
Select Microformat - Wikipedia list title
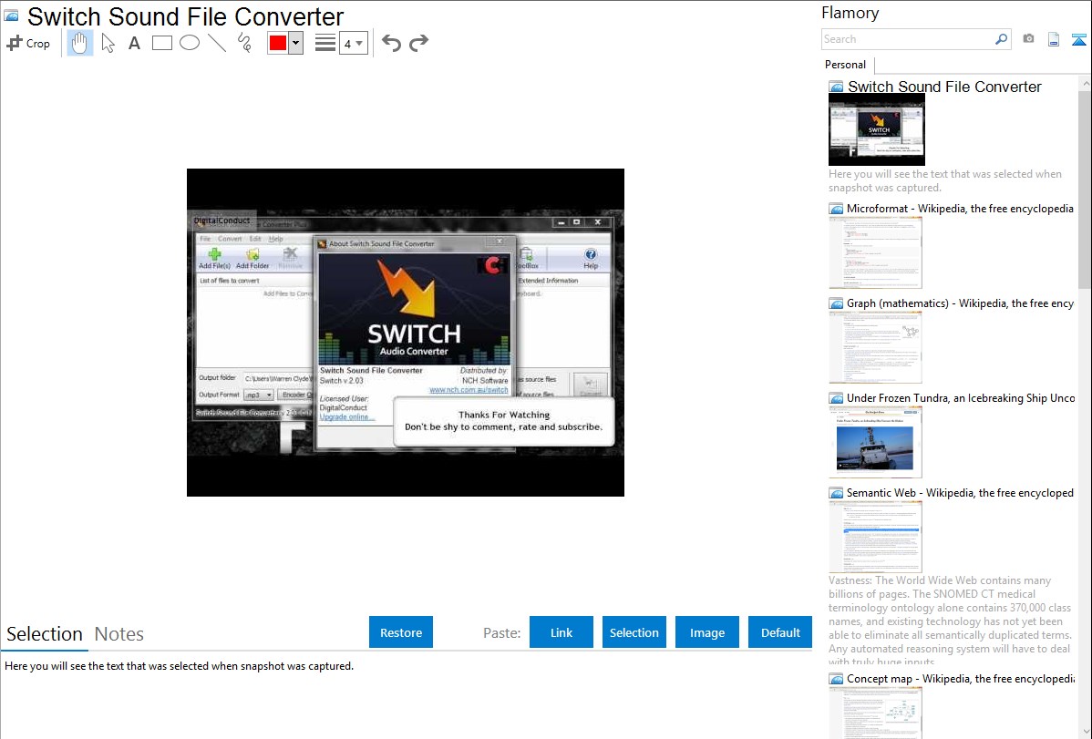pos(960,209)
